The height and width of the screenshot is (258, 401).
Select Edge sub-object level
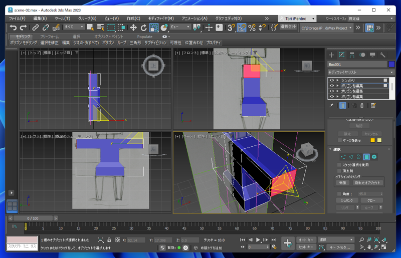351,157
